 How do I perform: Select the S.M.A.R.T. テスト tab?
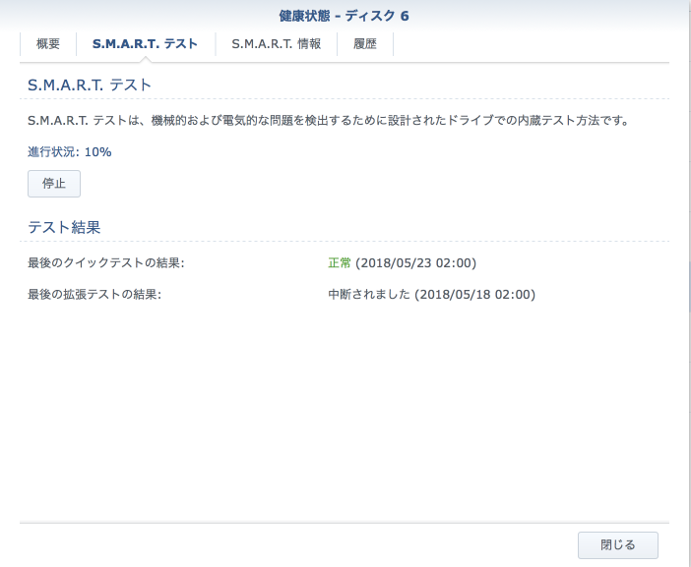click(x=145, y=44)
